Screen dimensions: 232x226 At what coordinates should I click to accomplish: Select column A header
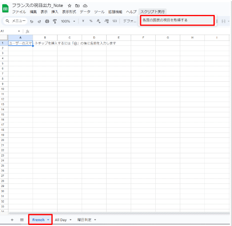(20, 37)
